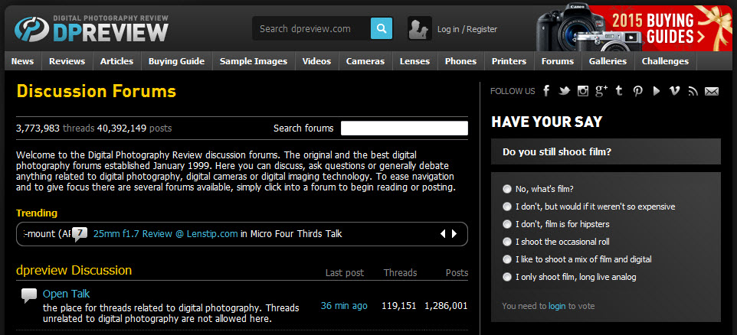Select "I only shoot film, long live analog"
The image size is (737, 335).
click(506, 277)
